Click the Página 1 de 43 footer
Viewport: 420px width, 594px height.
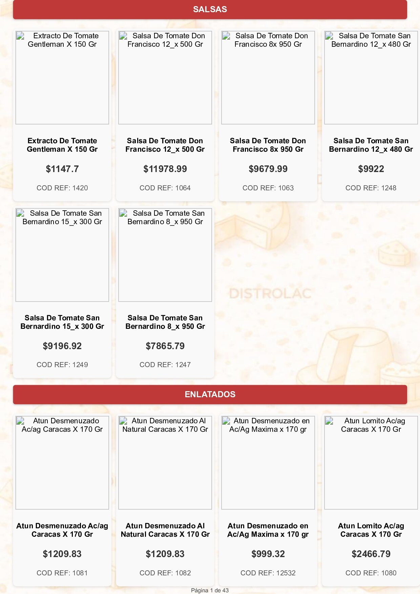click(210, 590)
